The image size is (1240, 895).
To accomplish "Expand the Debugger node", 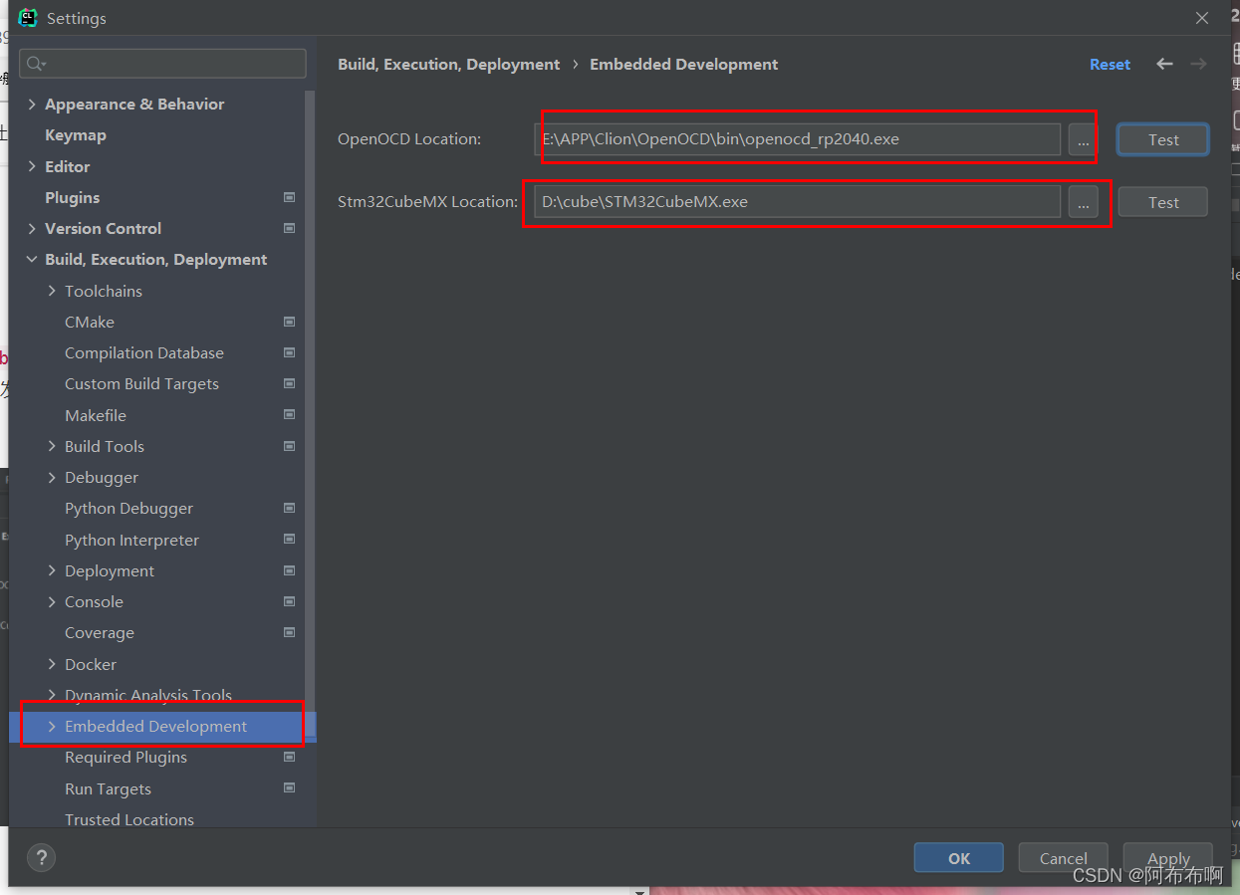I will tap(52, 477).
